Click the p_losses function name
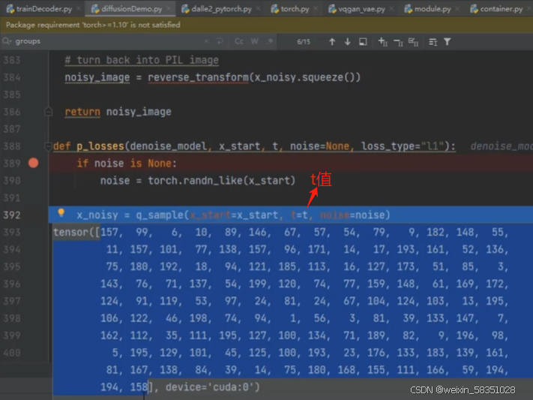This screenshot has height=400, width=533. coord(100,146)
